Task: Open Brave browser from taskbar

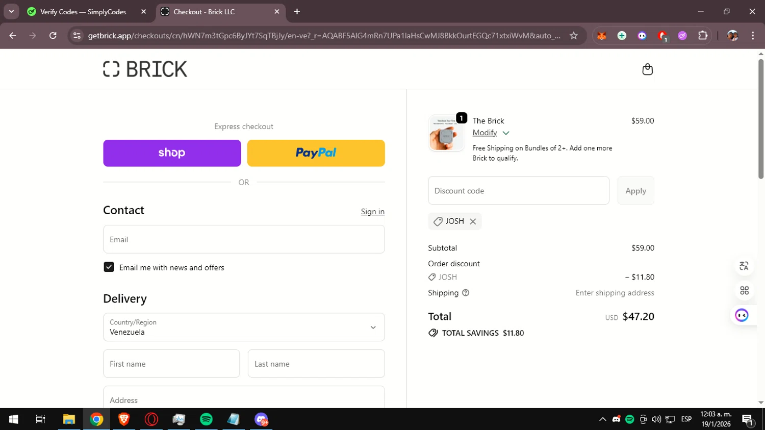Action: pyautogui.click(x=124, y=419)
